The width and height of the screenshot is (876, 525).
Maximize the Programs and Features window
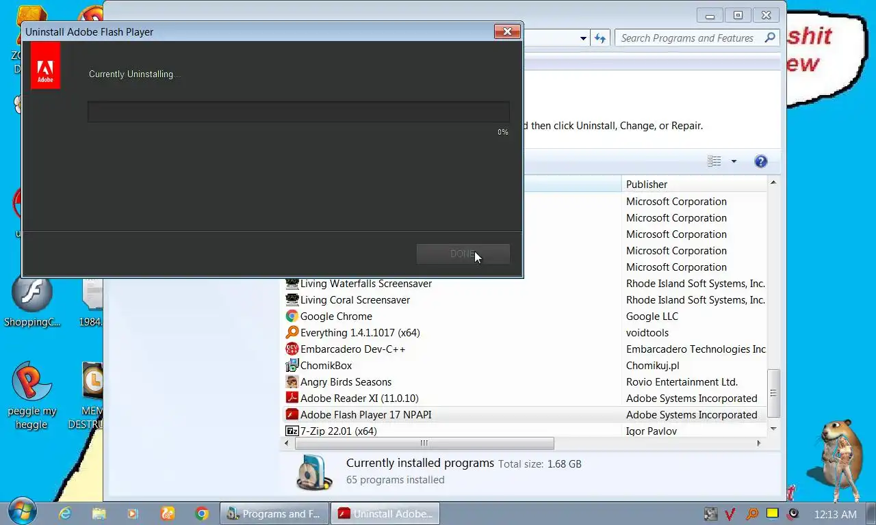pyautogui.click(x=738, y=15)
